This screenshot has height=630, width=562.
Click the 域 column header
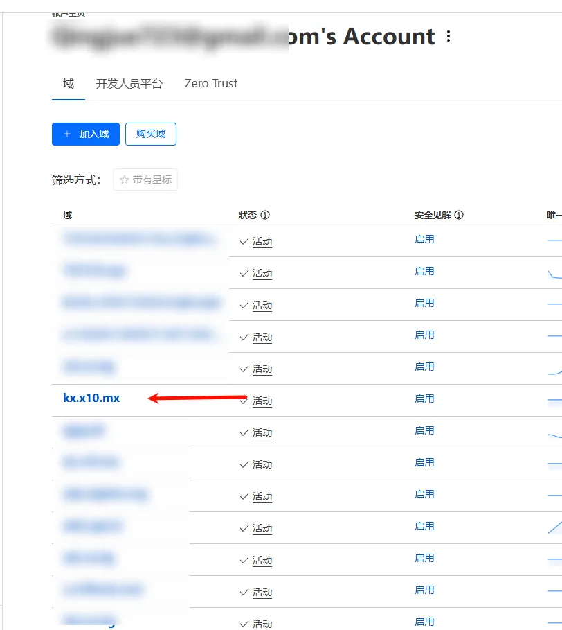(x=67, y=215)
